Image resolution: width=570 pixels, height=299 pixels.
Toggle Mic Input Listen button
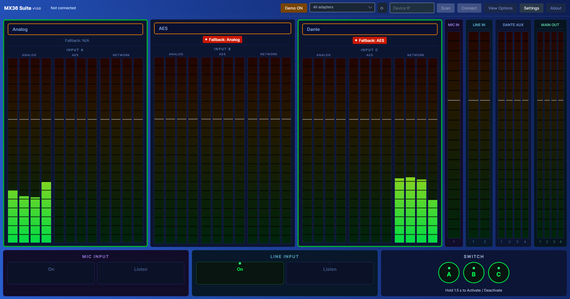tap(141, 273)
